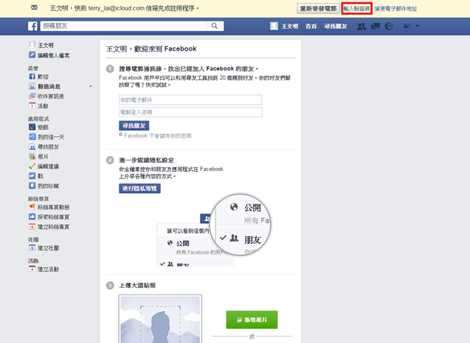Open 尋找朋友 in top navigation

click(x=335, y=27)
